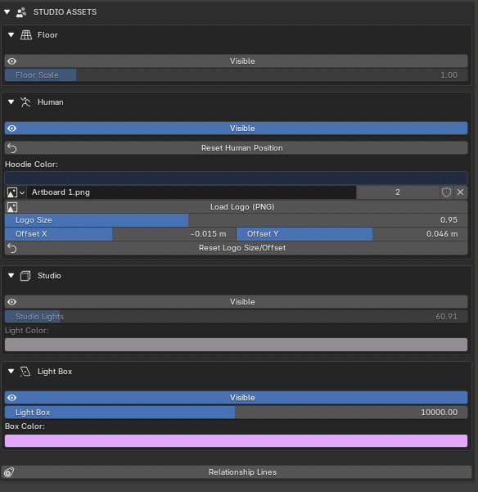Click the Light Box panel icon
Viewport: 478px width, 492px height.
(25, 372)
